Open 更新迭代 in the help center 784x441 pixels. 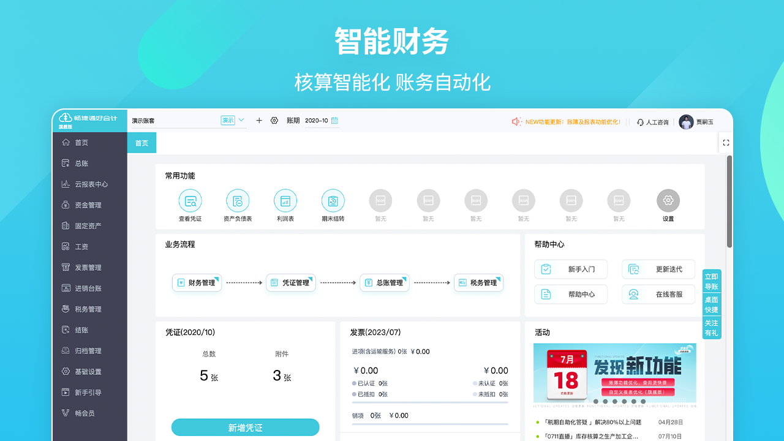pos(658,269)
